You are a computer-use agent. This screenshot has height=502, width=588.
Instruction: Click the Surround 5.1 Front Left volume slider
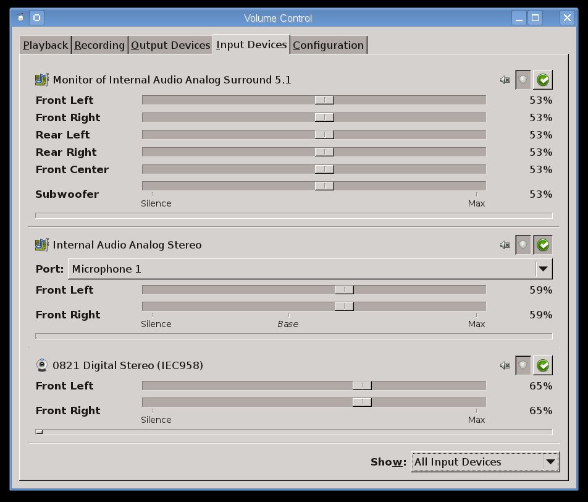314,100
